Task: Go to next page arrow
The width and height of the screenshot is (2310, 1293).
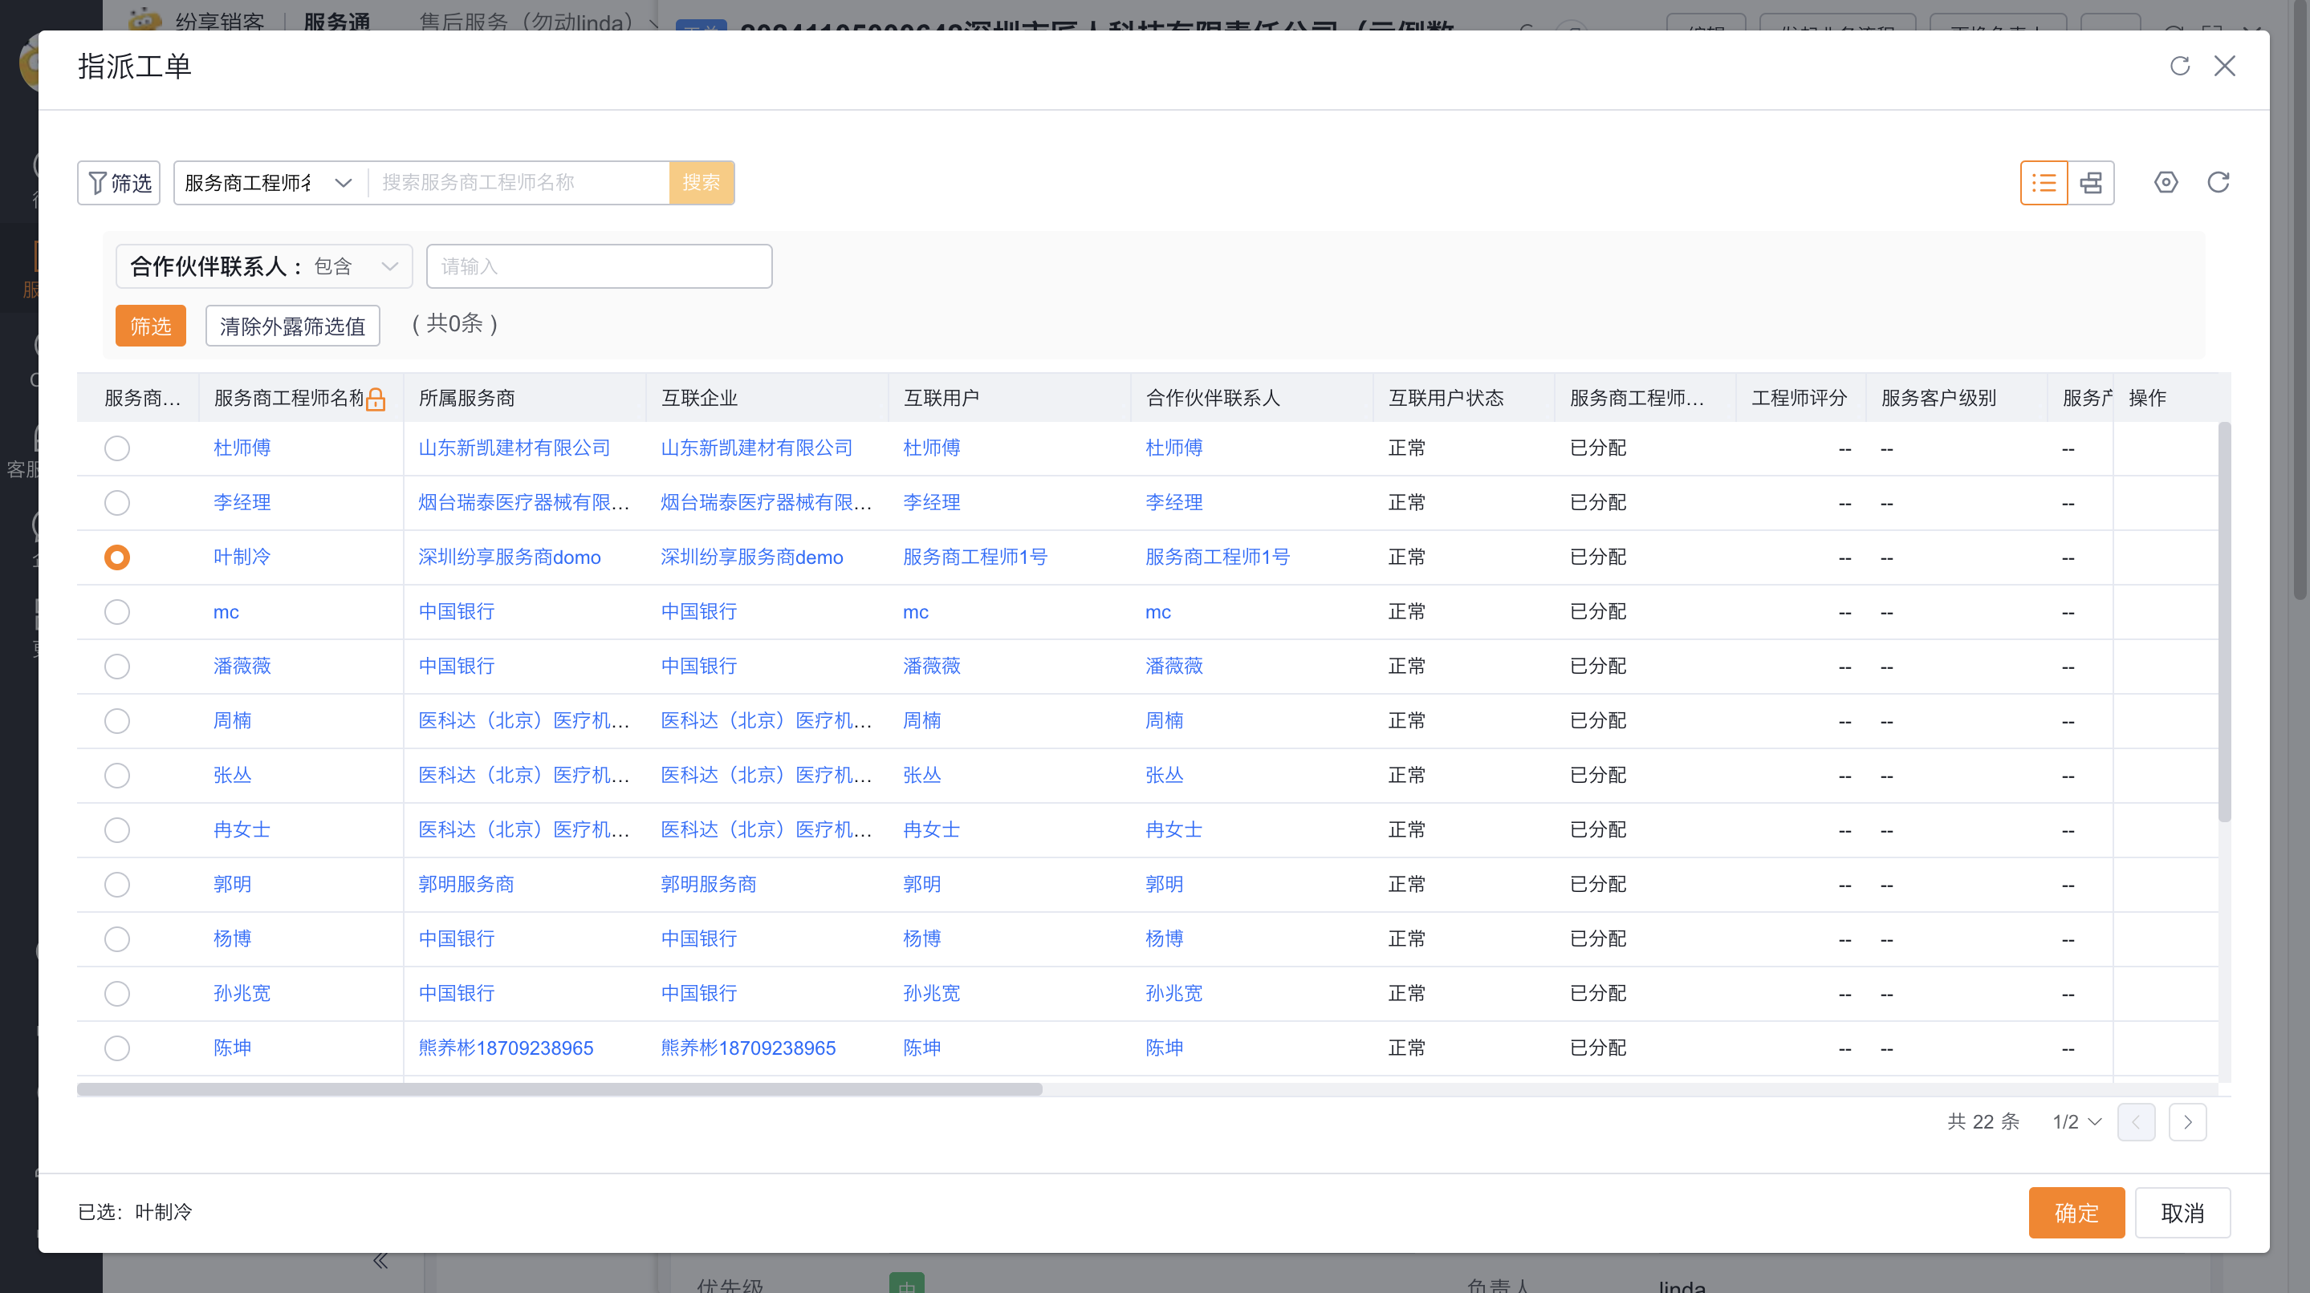Action: 2187,1122
